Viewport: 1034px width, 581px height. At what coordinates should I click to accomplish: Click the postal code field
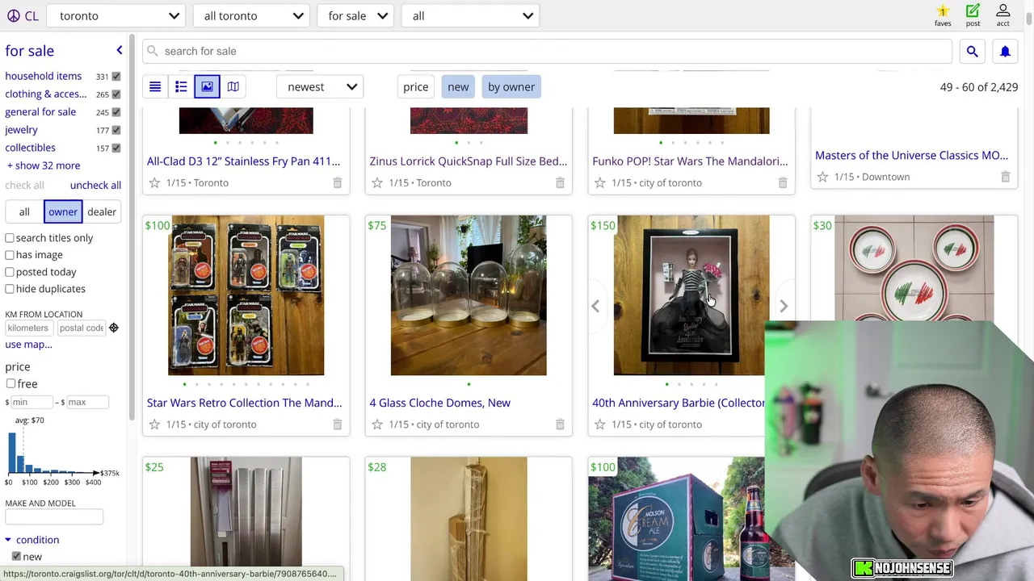coord(81,328)
